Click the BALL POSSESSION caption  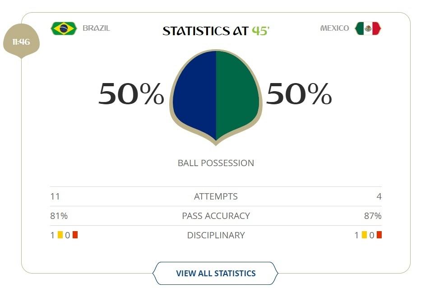click(x=216, y=163)
